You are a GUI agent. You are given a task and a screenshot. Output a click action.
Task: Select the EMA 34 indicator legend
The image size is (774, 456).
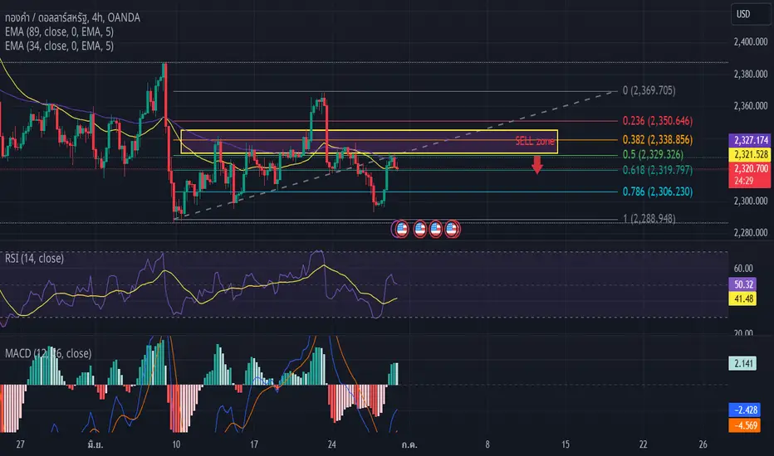[59, 46]
